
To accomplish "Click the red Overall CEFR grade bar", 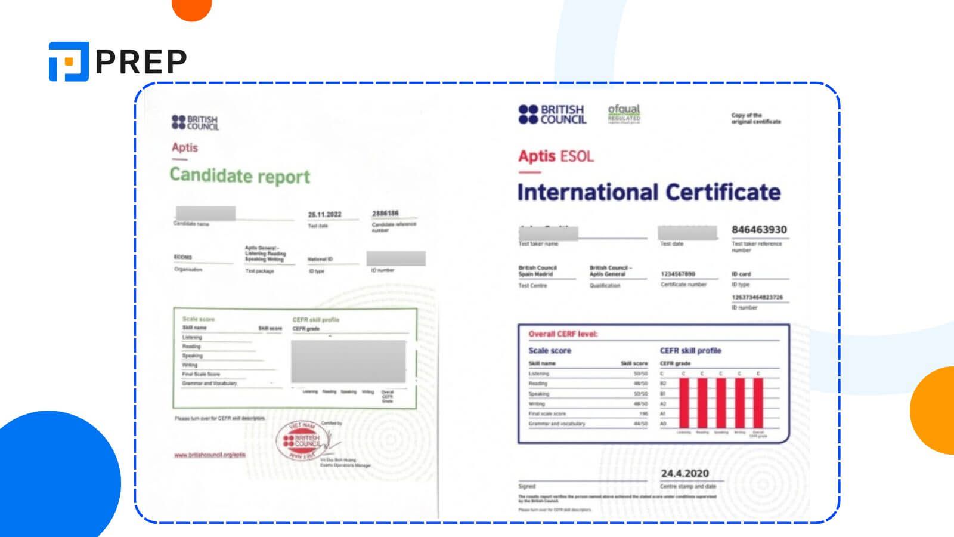I will click(x=758, y=402).
